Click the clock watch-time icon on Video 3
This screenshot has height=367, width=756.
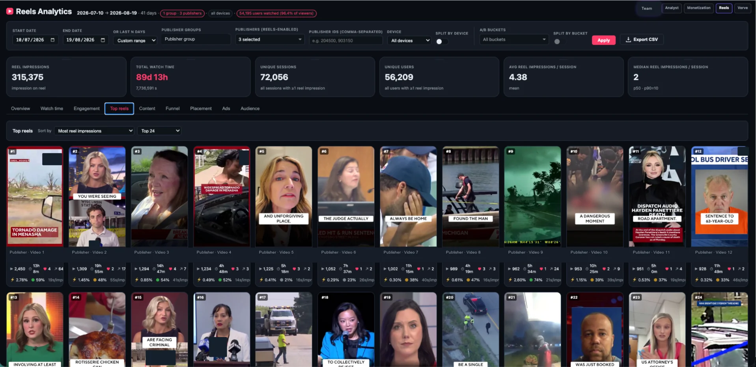(154, 269)
